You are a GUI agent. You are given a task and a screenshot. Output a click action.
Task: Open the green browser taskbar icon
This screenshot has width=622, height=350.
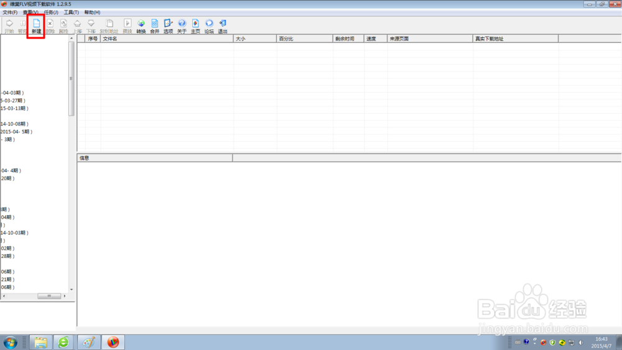point(63,343)
